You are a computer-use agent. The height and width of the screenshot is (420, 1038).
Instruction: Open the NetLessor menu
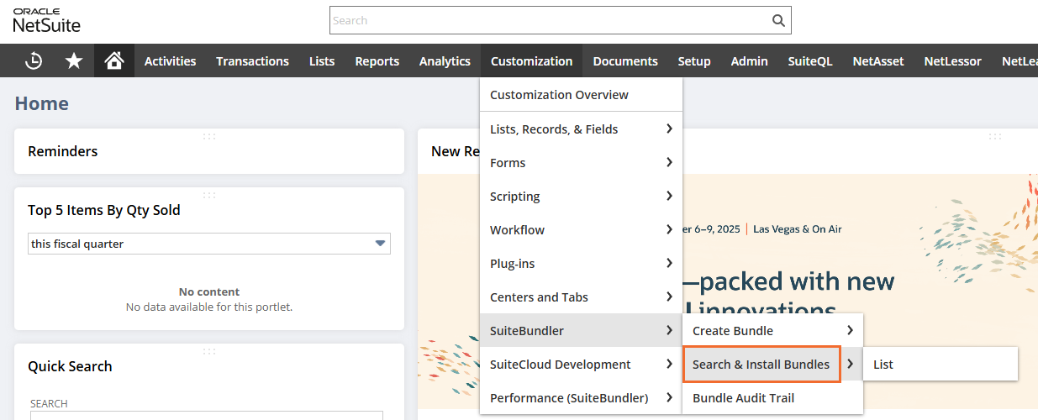coord(952,60)
